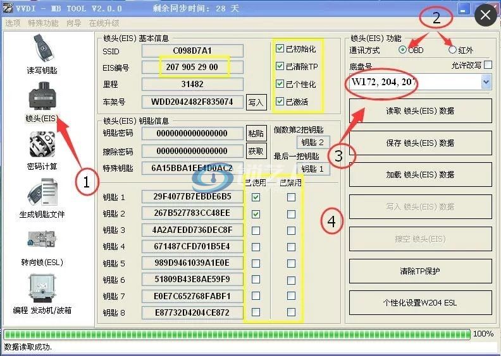501x356 pixels.
Task: Click the 钥匙密码 input field
Action: [x=192, y=133]
